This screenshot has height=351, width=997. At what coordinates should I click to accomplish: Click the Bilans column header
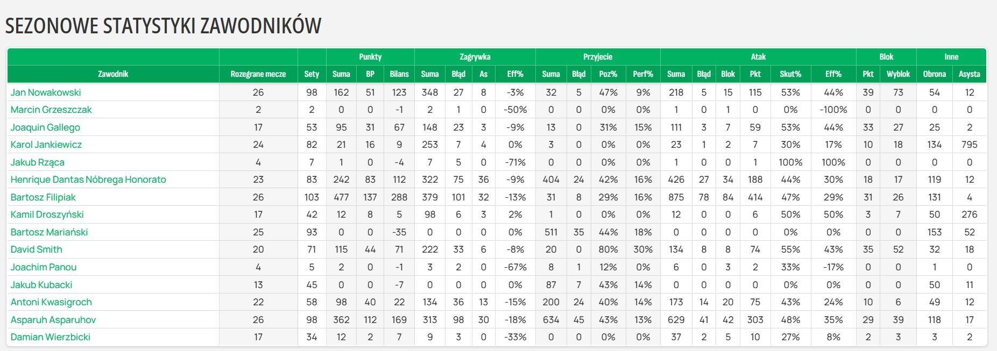(x=399, y=74)
